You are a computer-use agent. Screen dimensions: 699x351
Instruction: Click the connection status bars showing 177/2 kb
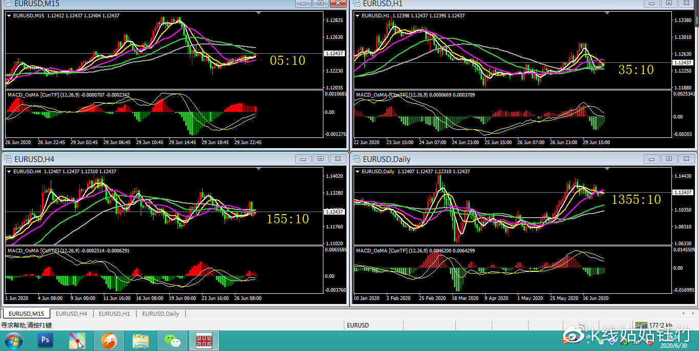point(652,325)
